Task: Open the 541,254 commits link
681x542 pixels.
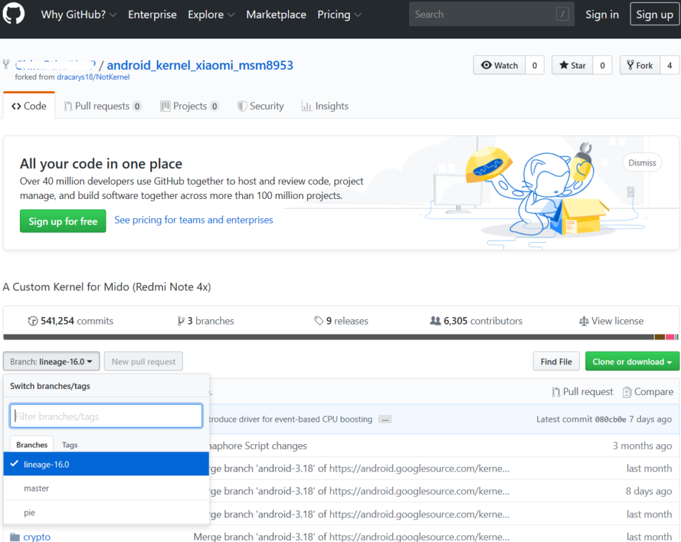Action: tap(70, 321)
